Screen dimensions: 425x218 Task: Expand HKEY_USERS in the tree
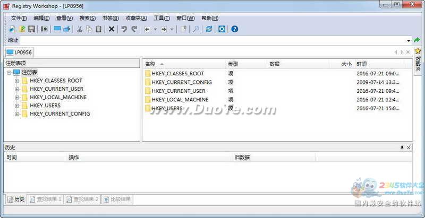point(17,106)
